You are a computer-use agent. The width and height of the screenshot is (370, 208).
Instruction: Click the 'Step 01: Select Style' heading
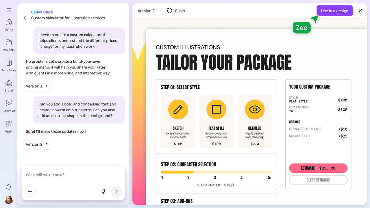point(180,87)
